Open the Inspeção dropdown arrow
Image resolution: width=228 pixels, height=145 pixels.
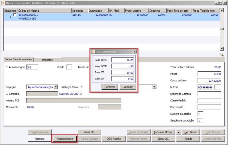coord(56,87)
